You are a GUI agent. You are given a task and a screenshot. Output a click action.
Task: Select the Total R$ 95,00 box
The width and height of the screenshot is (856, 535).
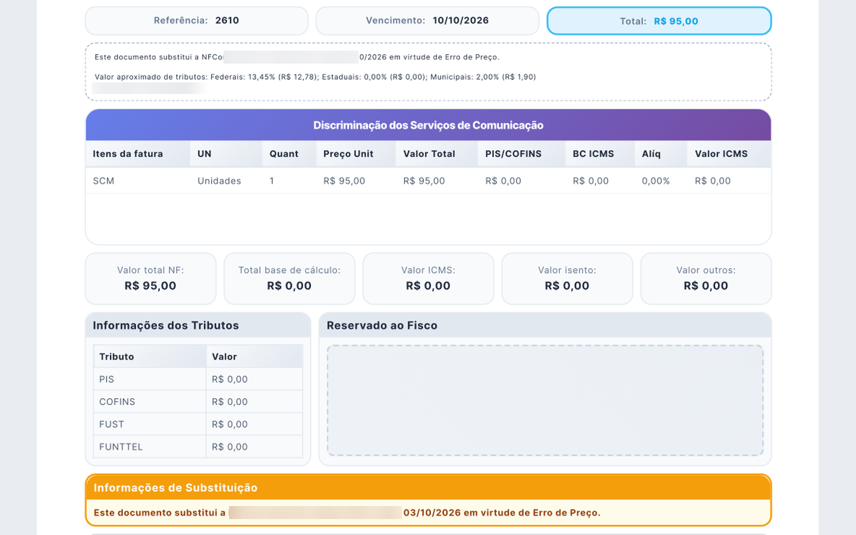[x=659, y=21]
